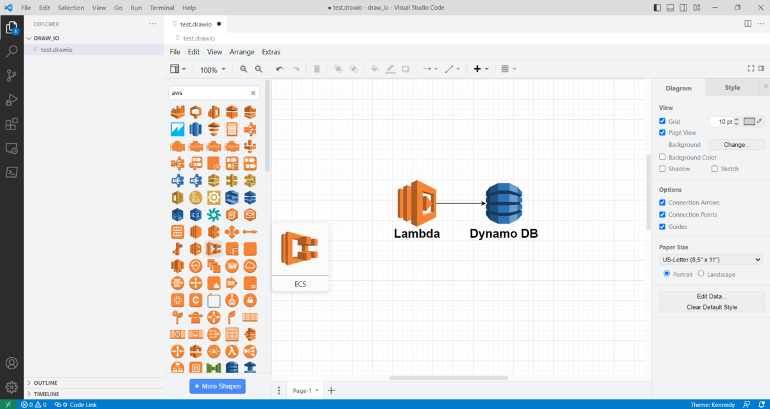Viewport: 770px width, 409px height.
Task: Click the line color icon
Action: tap(390, 69)
